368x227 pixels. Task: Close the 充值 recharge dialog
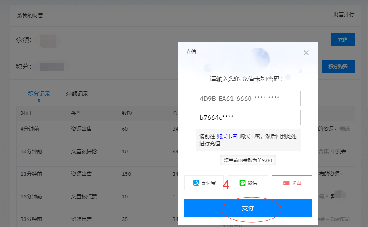[x=306, y=53]
